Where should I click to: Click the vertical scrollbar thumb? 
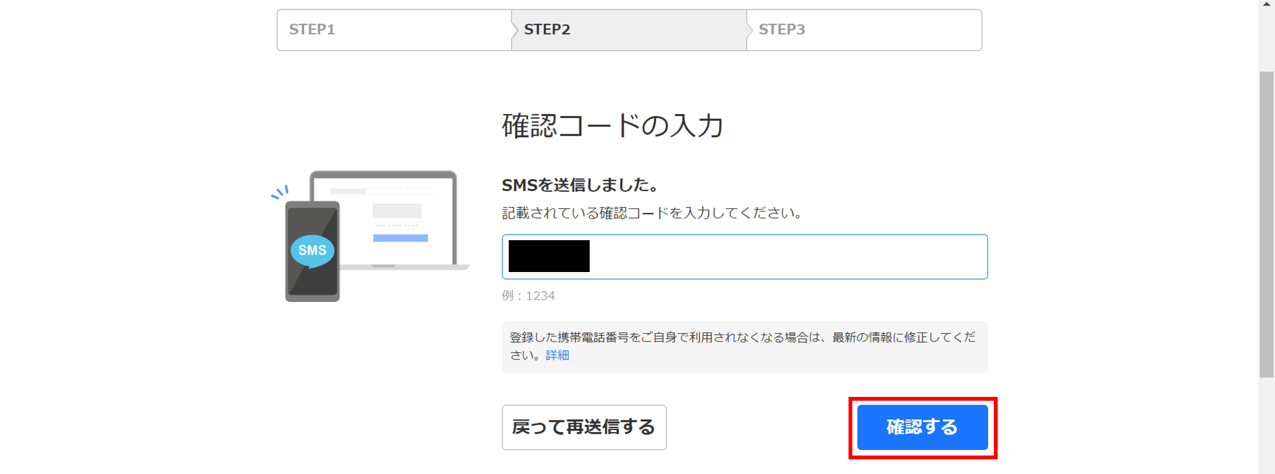pos(1267,224)
